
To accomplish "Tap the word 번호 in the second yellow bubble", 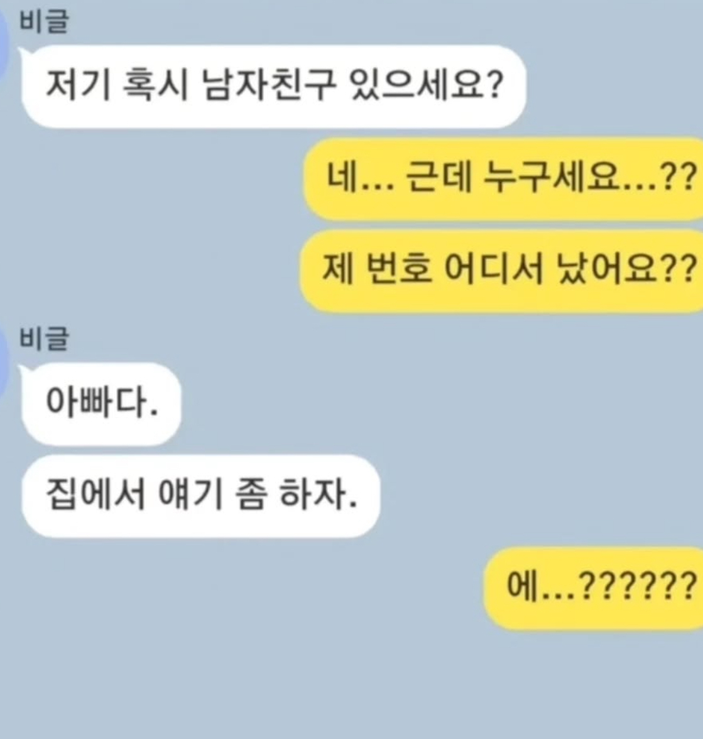I will pos(398,269).
